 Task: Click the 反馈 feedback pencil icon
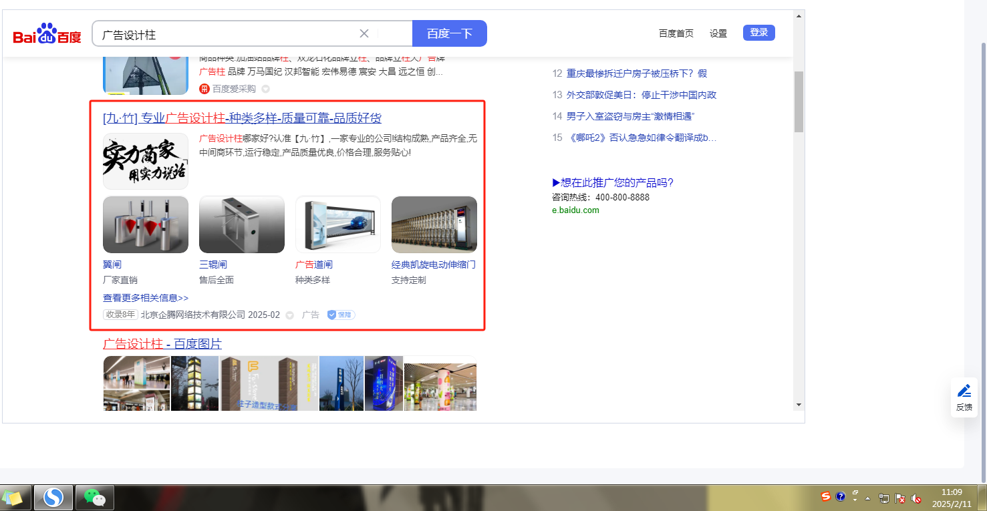click(x=964, y=391)
